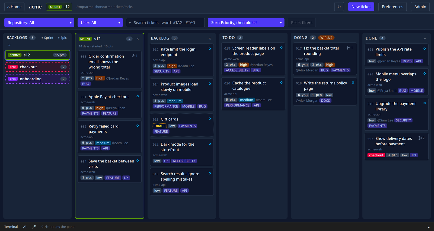Click circle on Publish the API rate limits
Image resolution: width=434 pixels, height=231 pixels.
click(x=425, y=49)
